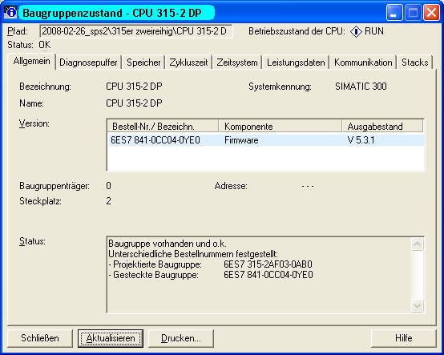Click the Pfad path input field
This screenshot has width=444, height=355.
136,31
